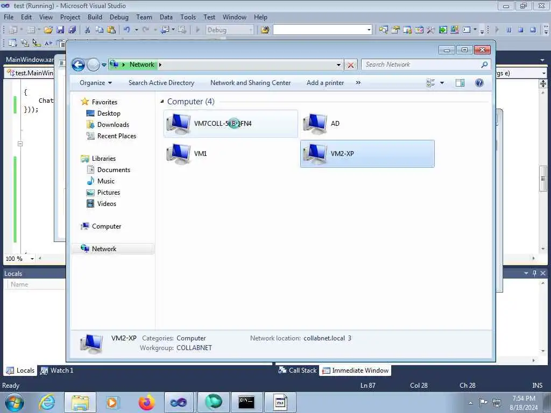Switch to the Watch 1 tab
551x413 pixels.
pyautogui.click(x=57, y=371)
